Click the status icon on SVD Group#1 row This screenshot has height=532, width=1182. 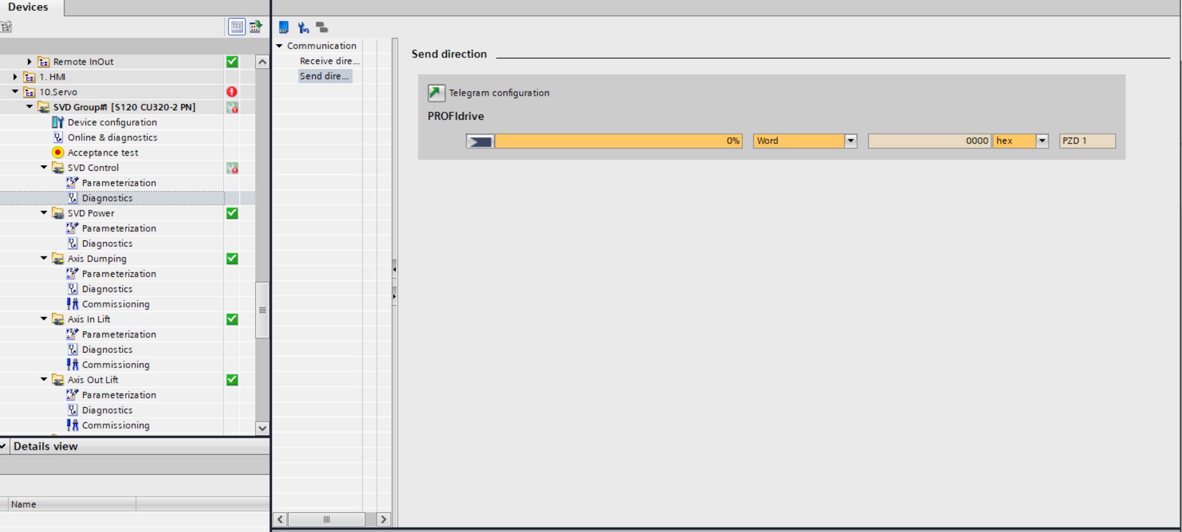232,107
